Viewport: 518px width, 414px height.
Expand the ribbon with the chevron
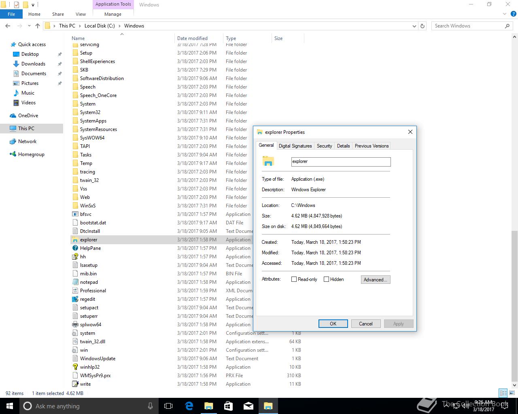click(x=505, y=14)
